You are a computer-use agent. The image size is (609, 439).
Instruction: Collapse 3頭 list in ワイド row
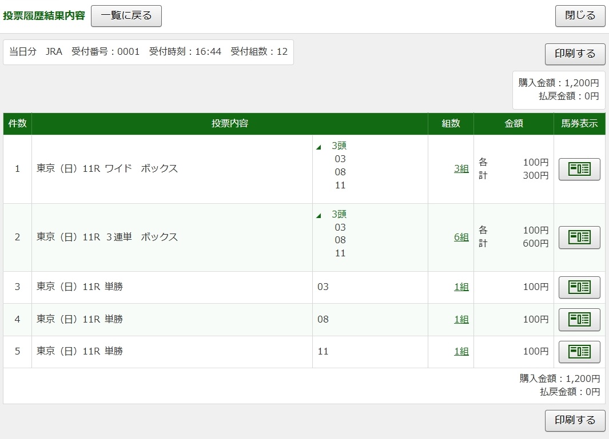pos(319,147)
